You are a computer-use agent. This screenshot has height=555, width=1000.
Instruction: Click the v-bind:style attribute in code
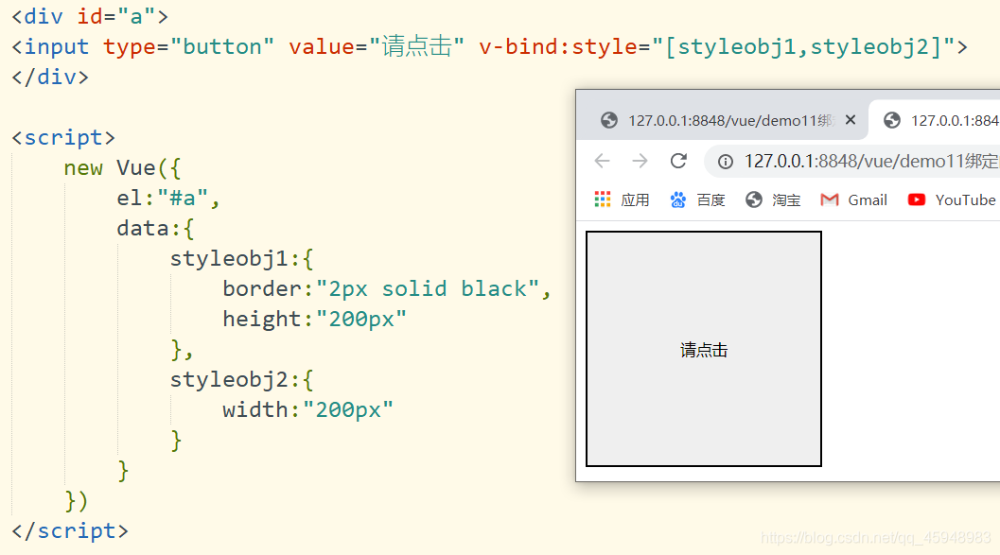(x=717, y=46)
